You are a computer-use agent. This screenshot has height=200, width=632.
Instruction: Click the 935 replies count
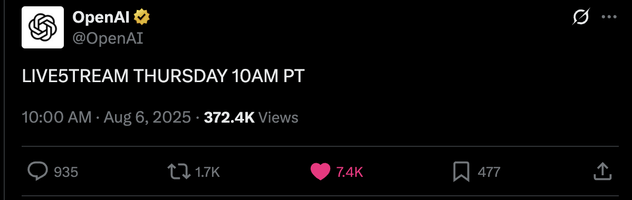[x=66, y=172]
